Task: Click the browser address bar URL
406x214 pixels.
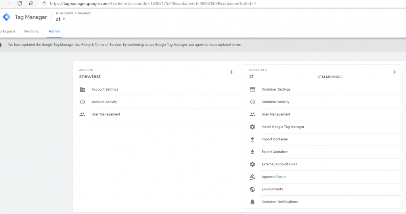Action: pyautogui.click(x=153, y=4)
